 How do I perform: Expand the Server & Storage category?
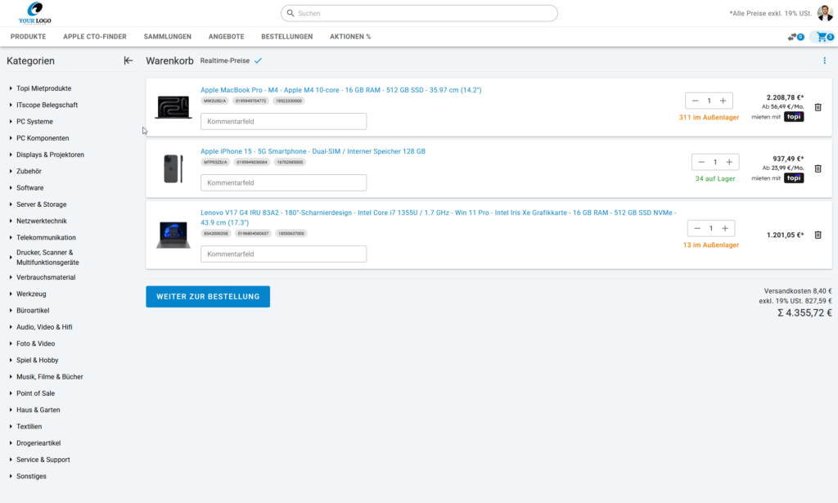[11, 204]
